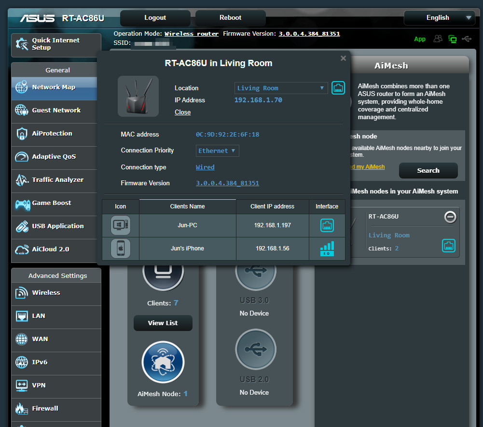Click the node firmware version link
This screenshot has height=427, width=483.
point(227,183)
